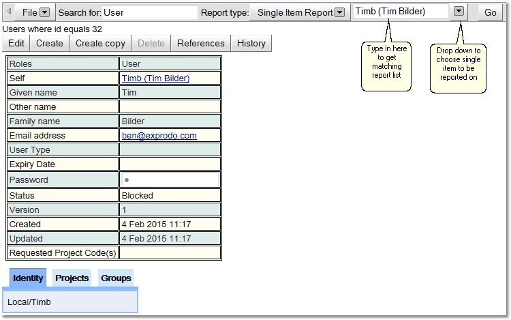This screenshot has width=511, height=320.
Task: Click the left arrow icon beside File
Action: (x=9, y=12)
